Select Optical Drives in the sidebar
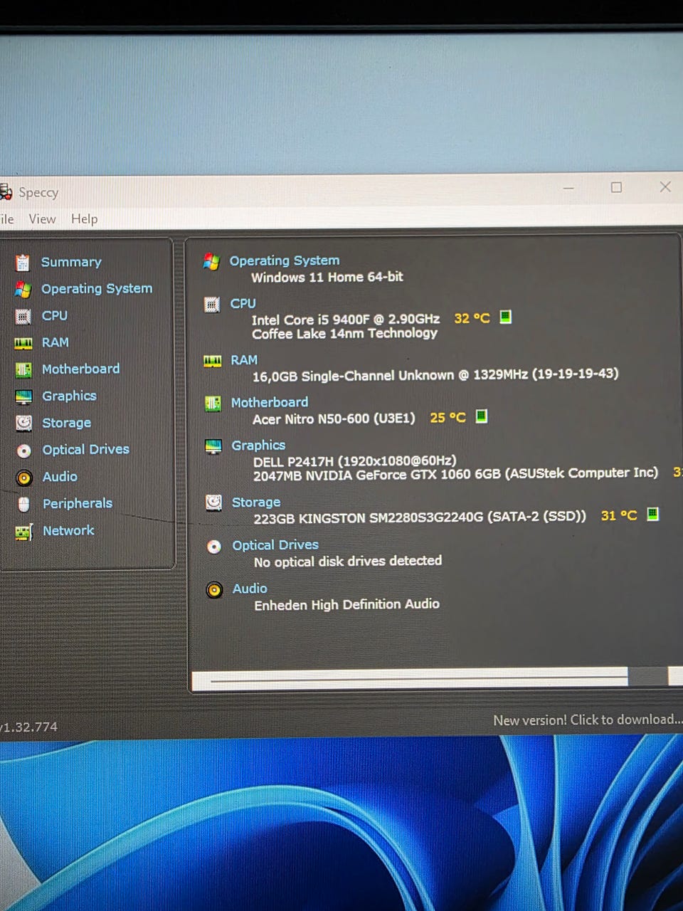 [85, 450]
